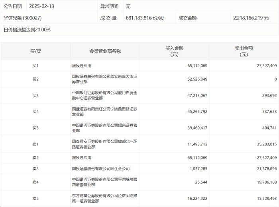Viewport: 279px width, 207px height.
Task: Select 中国银河证券平湖解放西路证券营业部
Action: 104,182
